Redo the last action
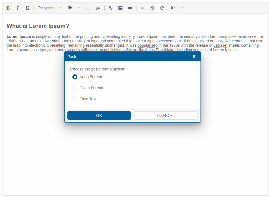 tap(162, 8)
